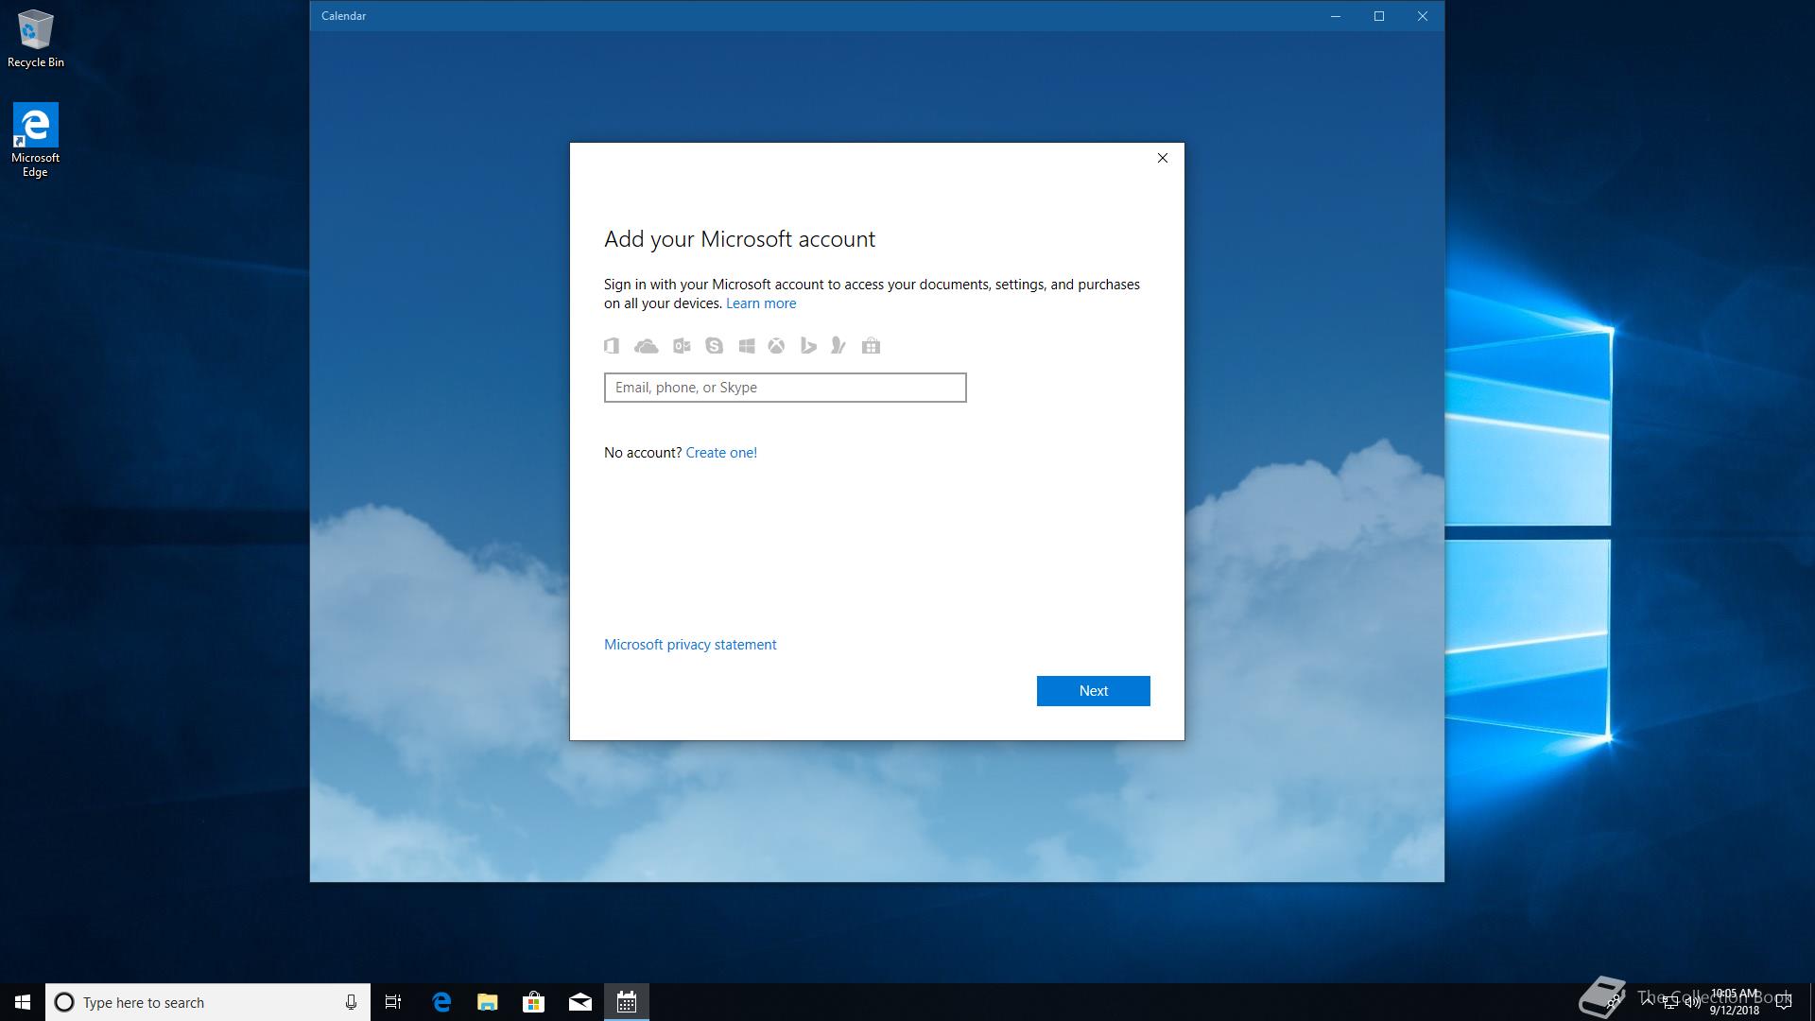Image resolution: width=1815 pixels, height=1021 pixels.
Task: Click the Skype service icon
Action: [x=714, y=346]
